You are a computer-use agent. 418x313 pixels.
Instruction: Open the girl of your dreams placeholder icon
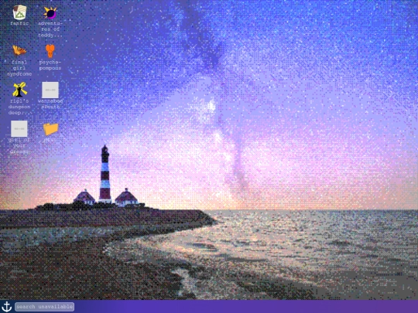(19, 129)
